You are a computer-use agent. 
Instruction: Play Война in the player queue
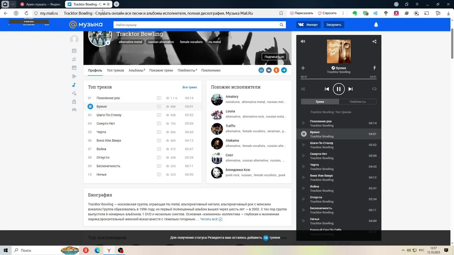[304, 188]
